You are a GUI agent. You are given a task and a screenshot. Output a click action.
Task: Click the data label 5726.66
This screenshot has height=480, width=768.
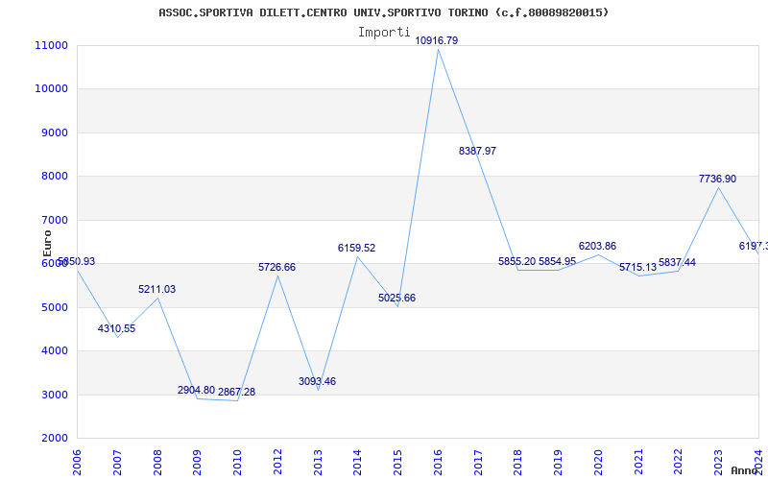click(277, 267)
